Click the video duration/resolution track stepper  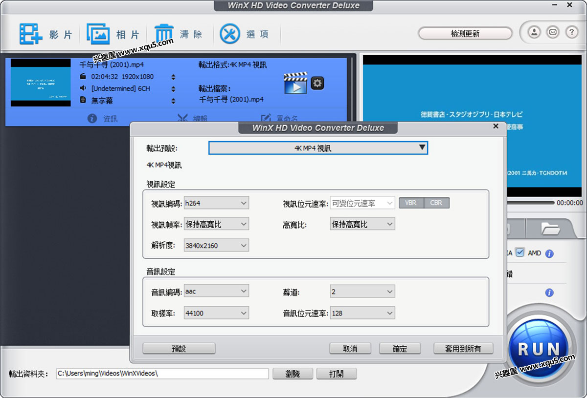pyautogui.click(x=173, y=77)
